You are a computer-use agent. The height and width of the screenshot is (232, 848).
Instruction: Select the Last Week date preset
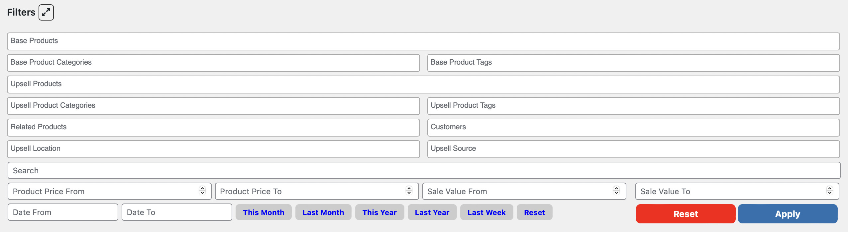point(486,212)
